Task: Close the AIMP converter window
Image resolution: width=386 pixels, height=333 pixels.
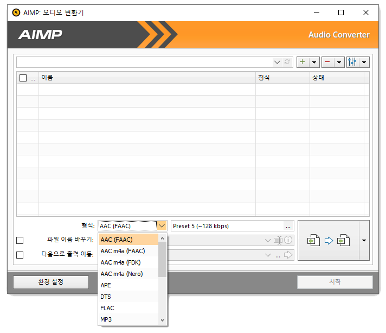Action: [x=366, y=12]
